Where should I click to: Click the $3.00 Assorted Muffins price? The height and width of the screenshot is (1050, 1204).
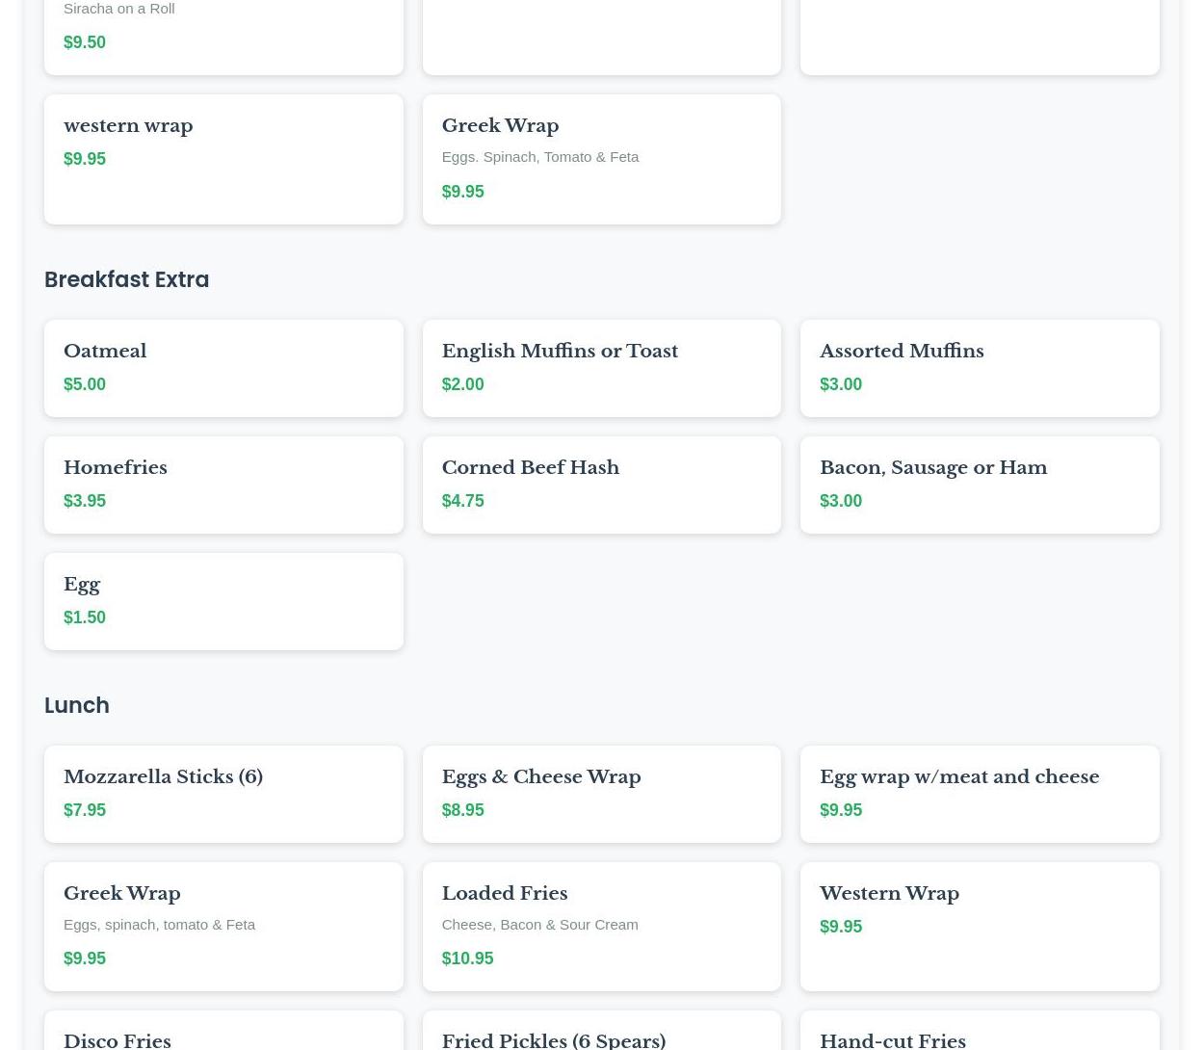tap(841, 384)
